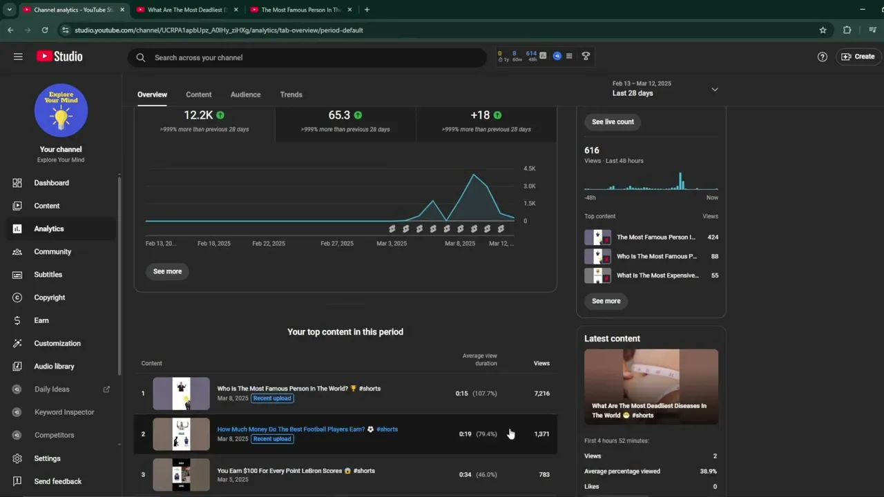Click See more under the chart

(167, 271)
